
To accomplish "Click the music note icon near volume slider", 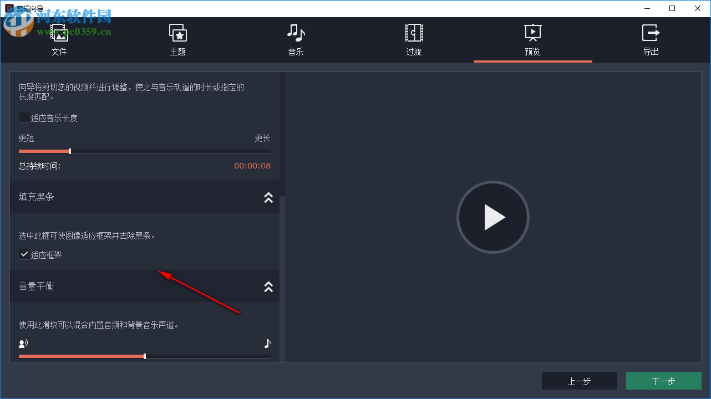I will (x=267, y=343).
